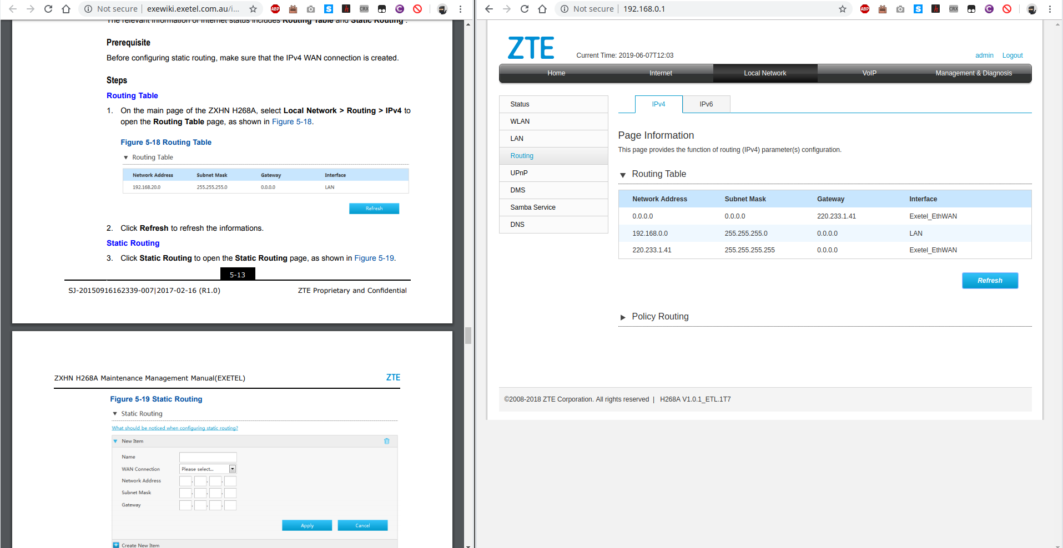Screen dimensions: 1063x548
Task: Go to the home page in the exewiki window
Action: coord(66,9)
